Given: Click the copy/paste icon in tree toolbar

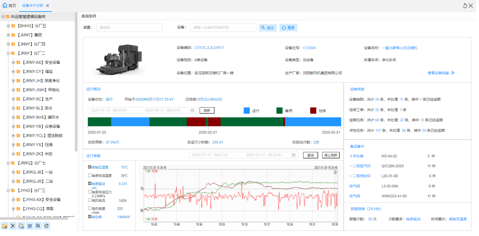Looking at the screenshot, I should click(21, 226).
